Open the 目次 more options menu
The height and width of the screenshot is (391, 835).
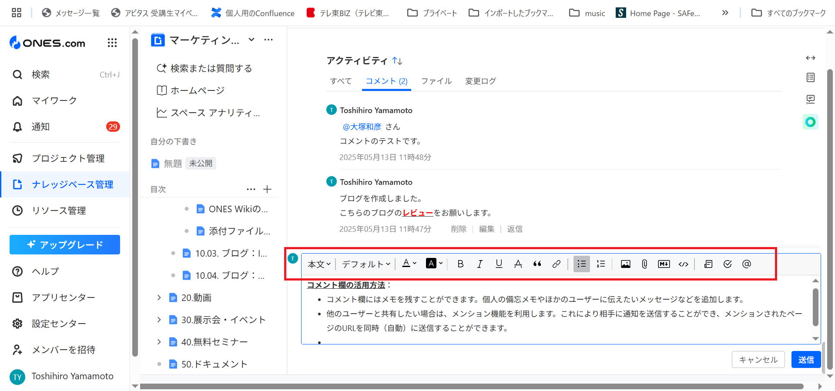click(251, 189)
